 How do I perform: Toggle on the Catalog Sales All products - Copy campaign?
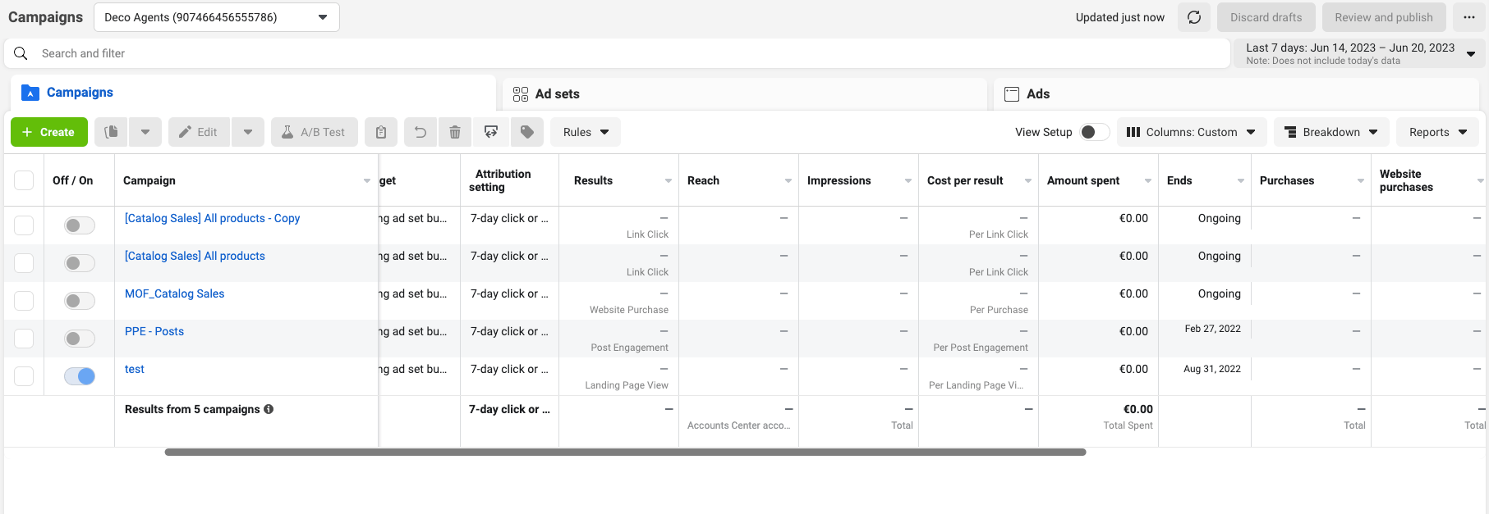pyautogui.click(x=80, y=225)
